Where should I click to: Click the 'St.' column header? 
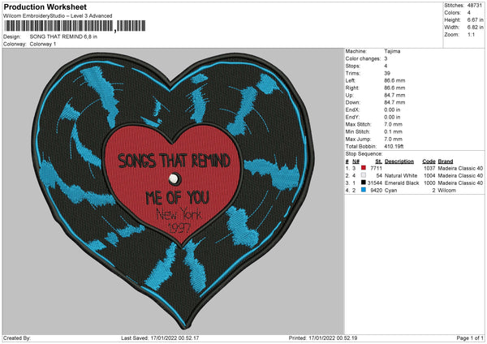[378, 161]
